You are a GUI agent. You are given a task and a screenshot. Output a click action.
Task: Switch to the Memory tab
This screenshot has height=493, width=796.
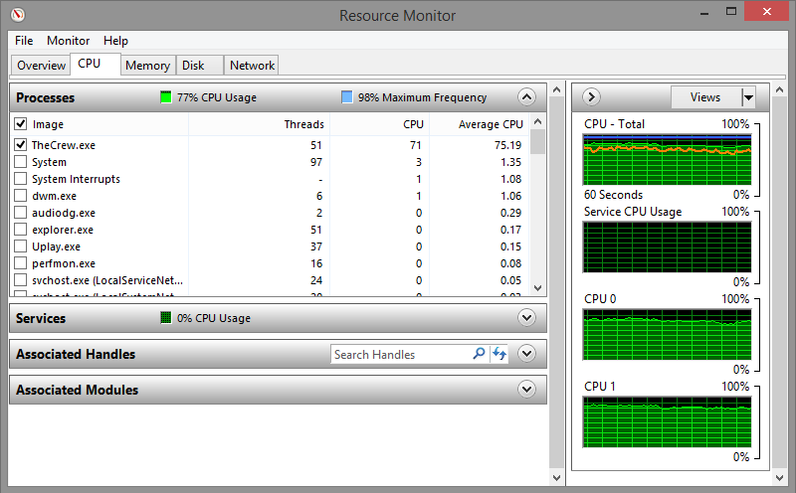(x=147, y=66)
